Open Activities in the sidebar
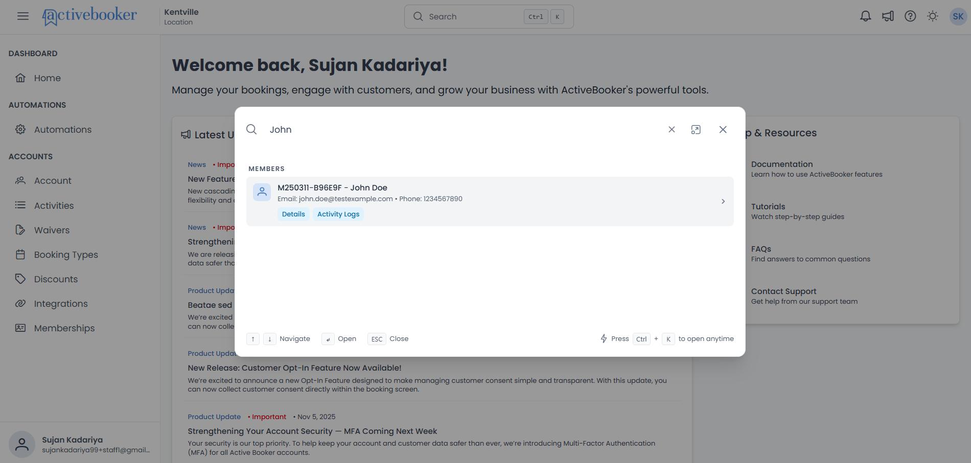 pyautogui.click(x=54, y=206)
